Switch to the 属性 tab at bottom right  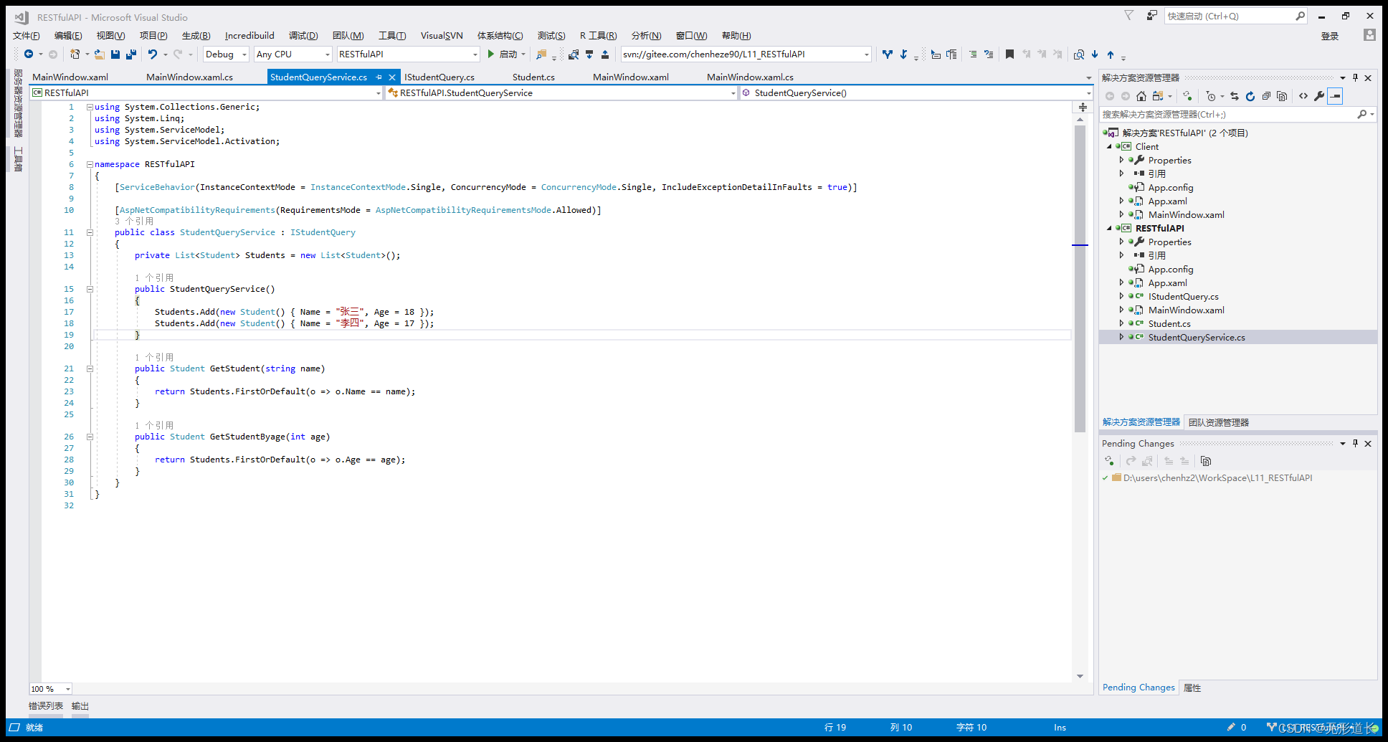[1192, 688]
